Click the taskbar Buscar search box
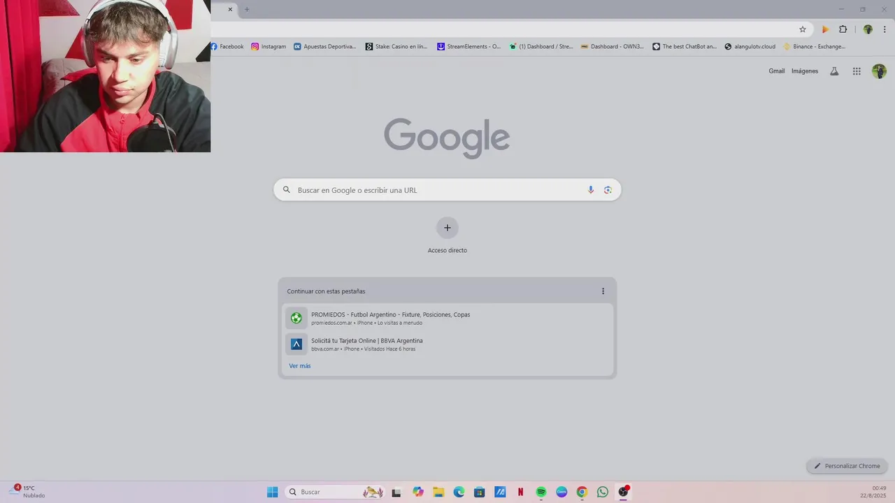This screenshot has height=503, width=895. click(336, 492)
